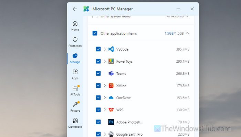
Task: Select the 'Adobe Photosh...' name text
Action: tap(129, 122)
